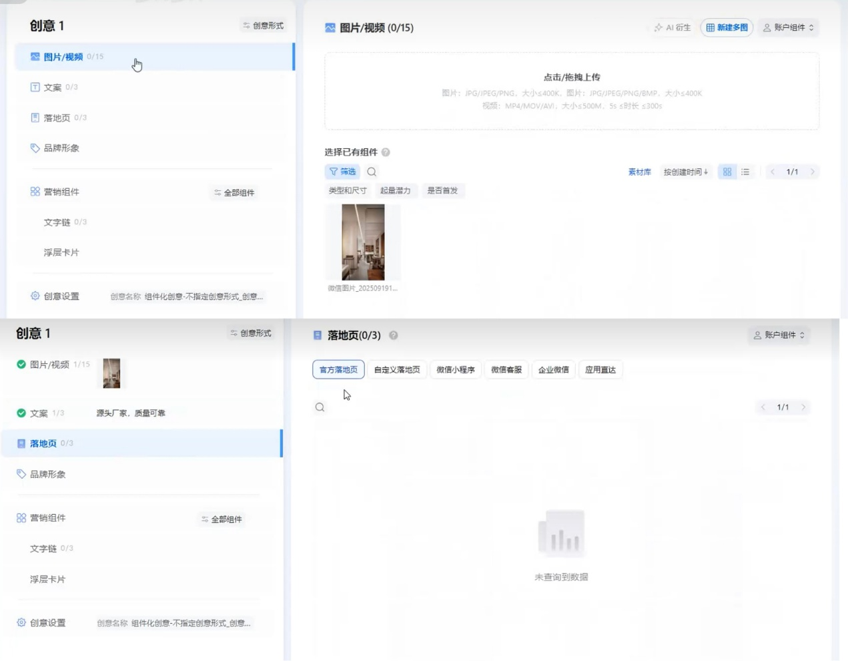Click the search icon beside 筛选
Viewport: 848px width, 661px height.
tap(372, 172)
